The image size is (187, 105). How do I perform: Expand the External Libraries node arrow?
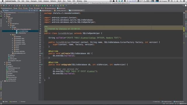pyautogui.click(x=3, y=81)
